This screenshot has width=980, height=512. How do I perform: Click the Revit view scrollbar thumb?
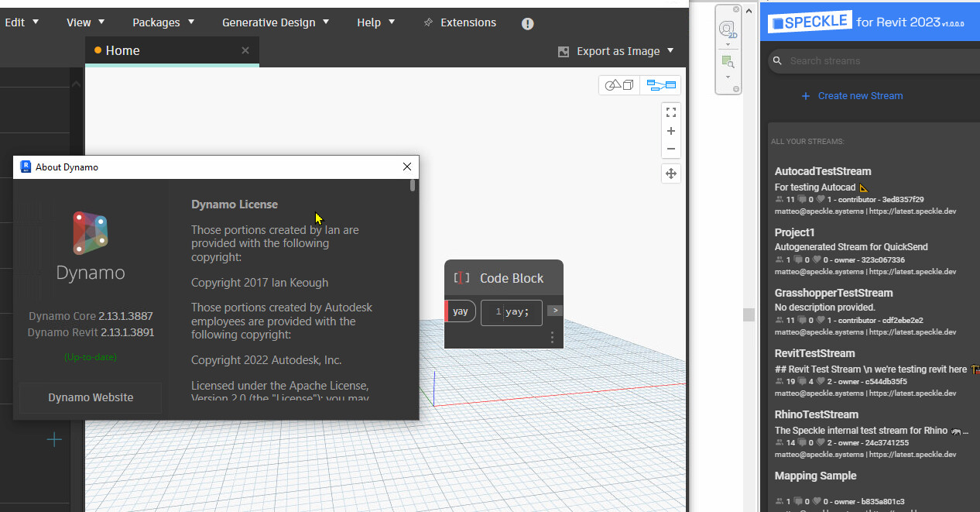[749, 314]
